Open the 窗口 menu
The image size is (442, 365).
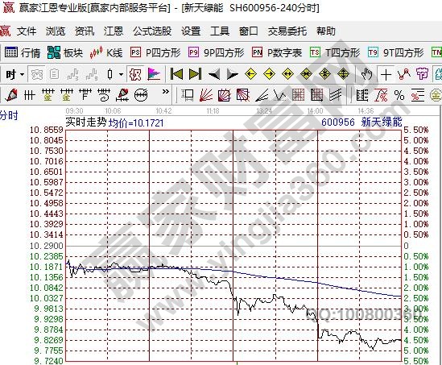(248, 31)
